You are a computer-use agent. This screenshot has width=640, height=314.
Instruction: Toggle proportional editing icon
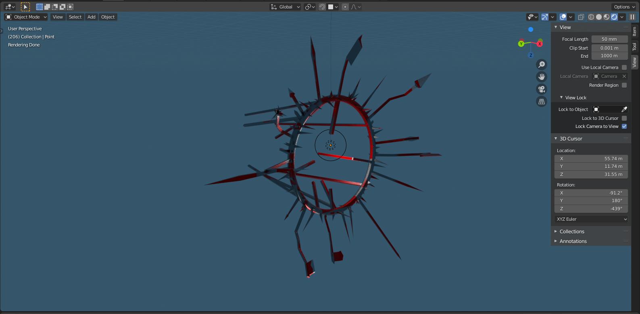[x=345, y=7]
